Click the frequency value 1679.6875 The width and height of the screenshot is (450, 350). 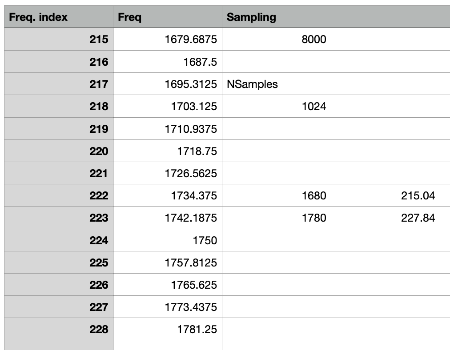pyautogui.click(x=167, y=40)
